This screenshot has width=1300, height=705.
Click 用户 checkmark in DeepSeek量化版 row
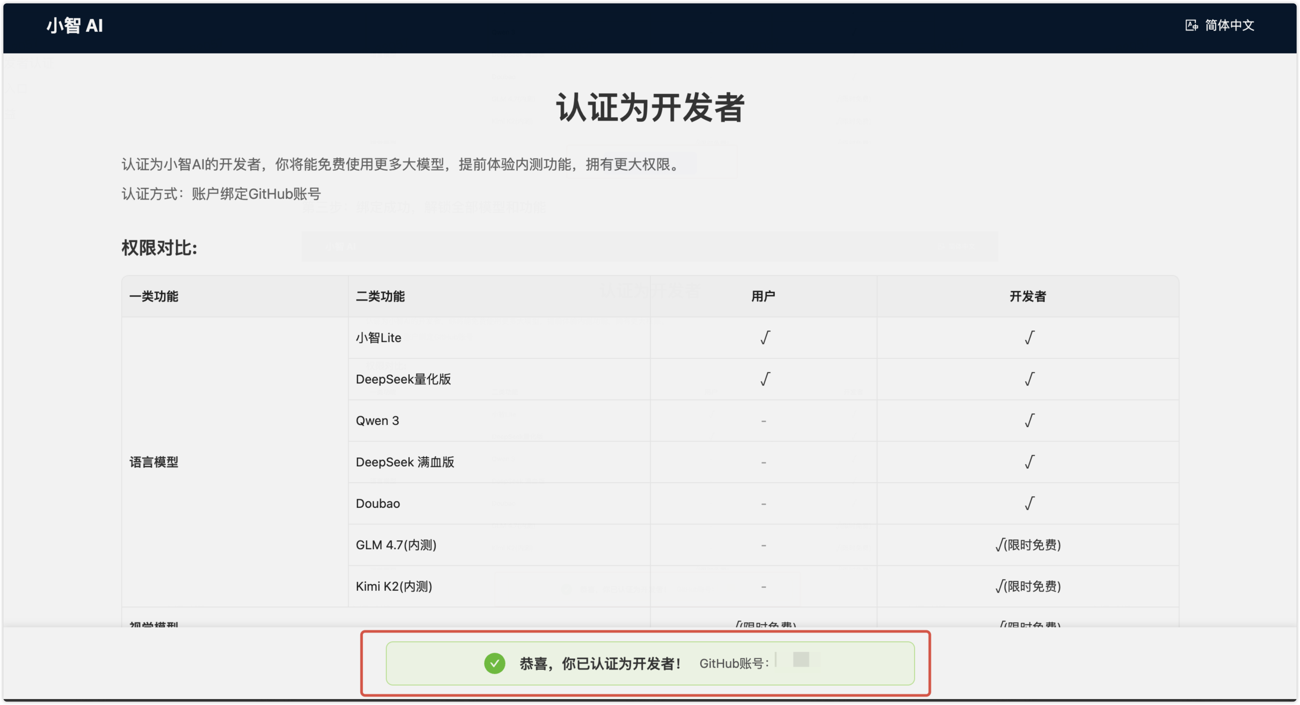click(765, 379)
